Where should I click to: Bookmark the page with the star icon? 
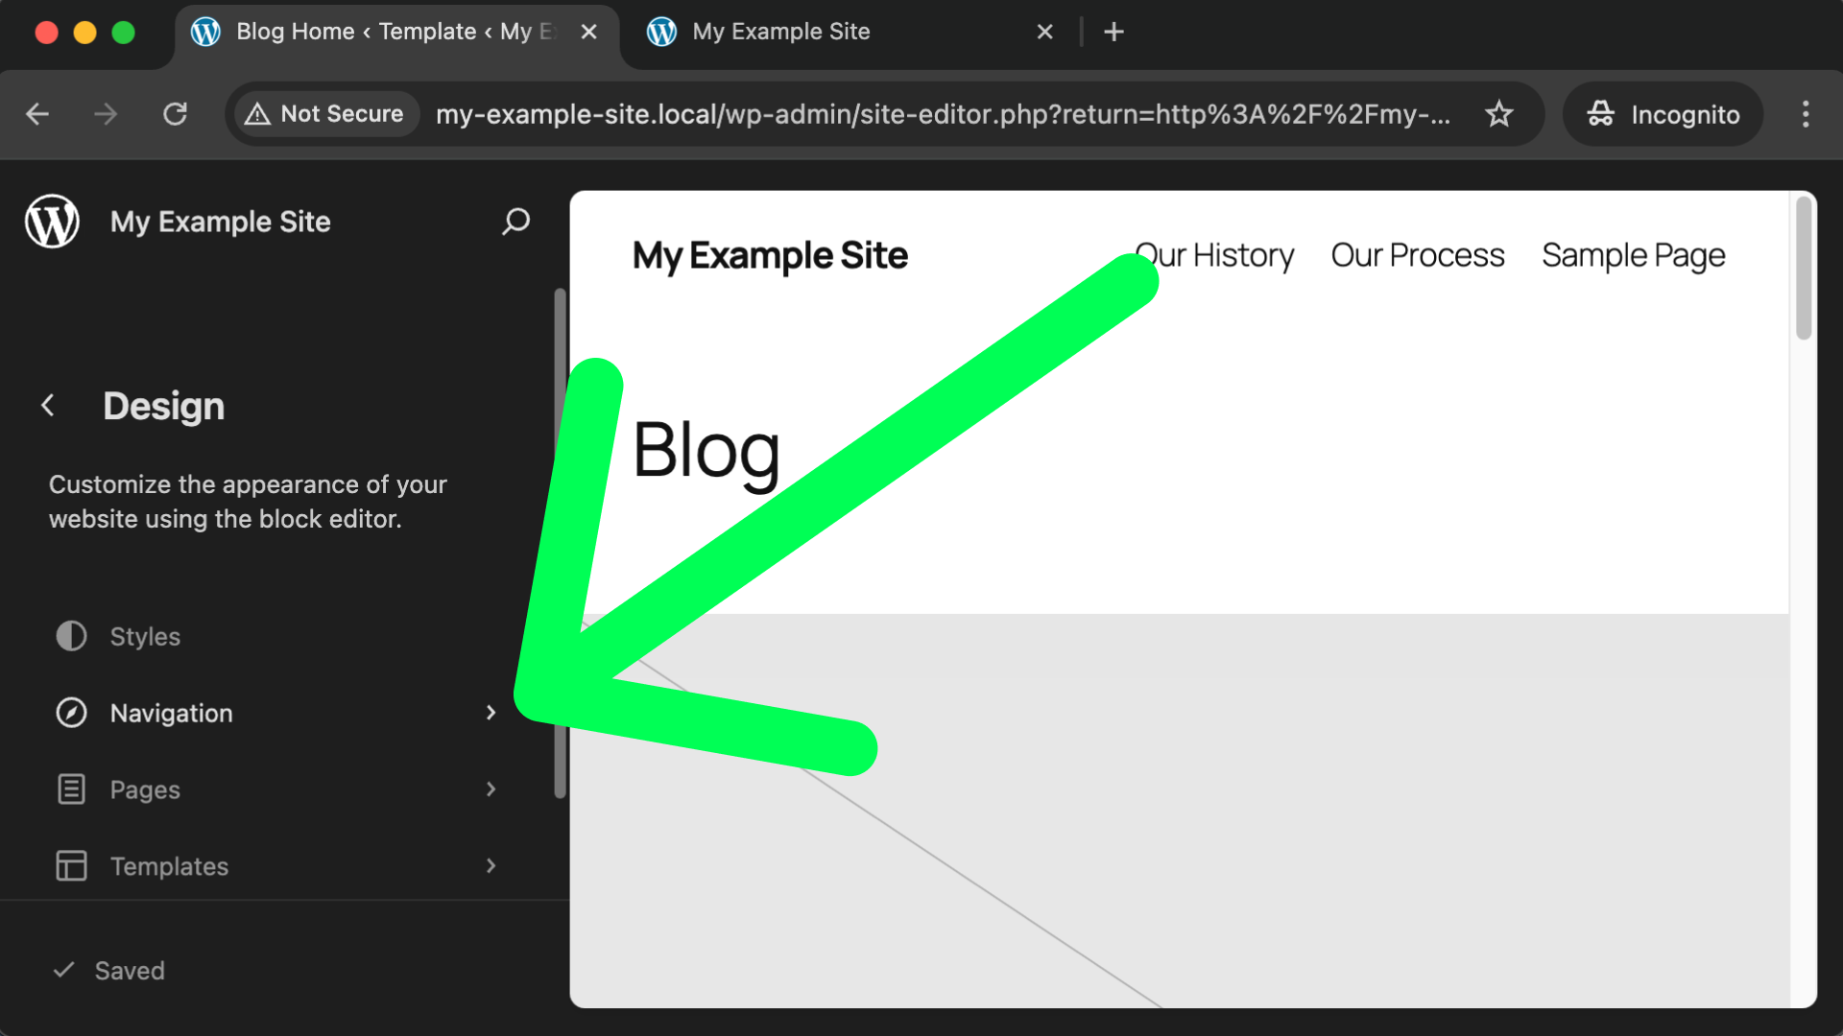tap(1498, 114)
